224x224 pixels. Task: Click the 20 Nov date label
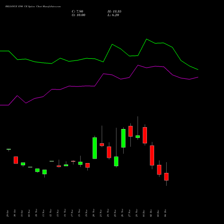click(94, 213)
